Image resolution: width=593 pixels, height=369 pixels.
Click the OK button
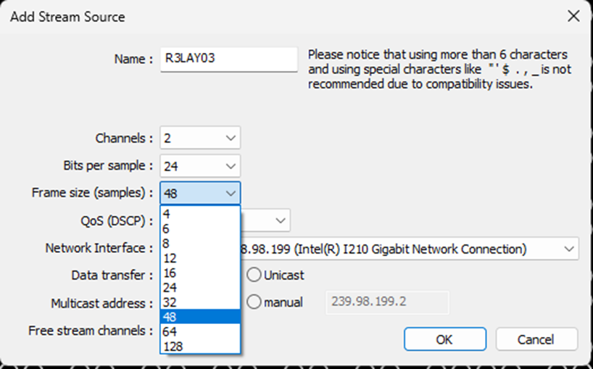(x=444, y=339)
